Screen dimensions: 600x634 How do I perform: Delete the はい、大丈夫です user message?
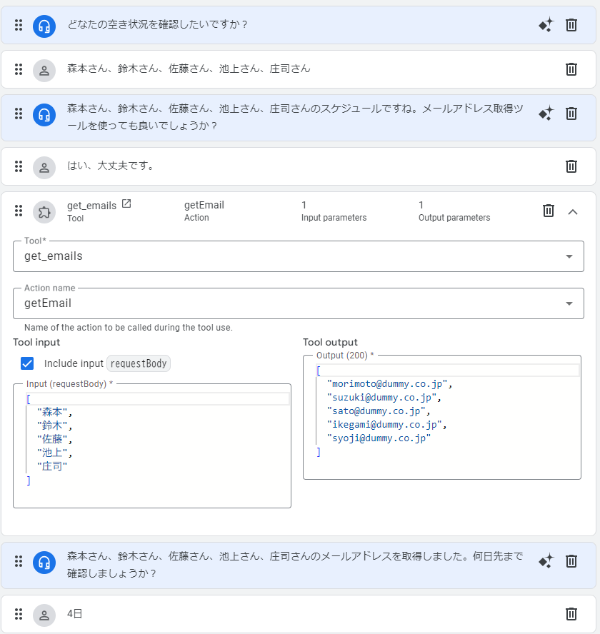click(x=571, y=166)
